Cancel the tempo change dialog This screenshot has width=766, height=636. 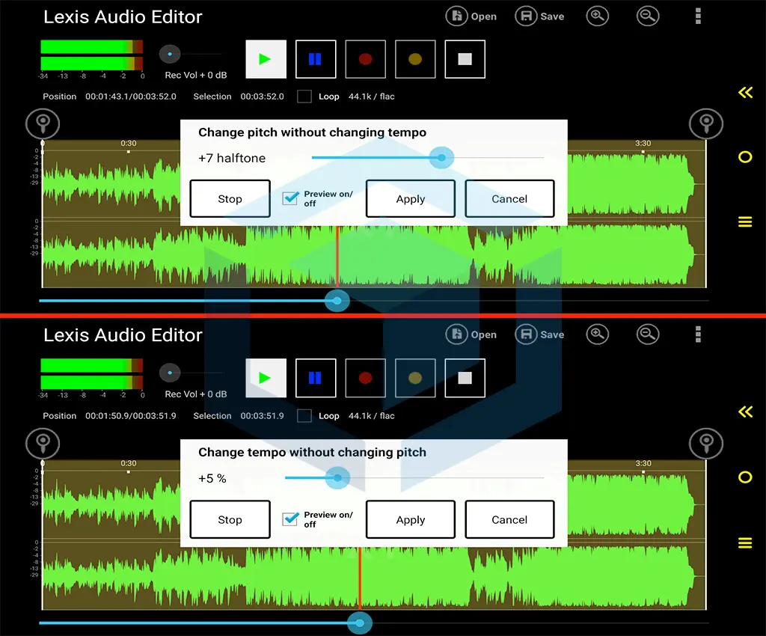509,520
